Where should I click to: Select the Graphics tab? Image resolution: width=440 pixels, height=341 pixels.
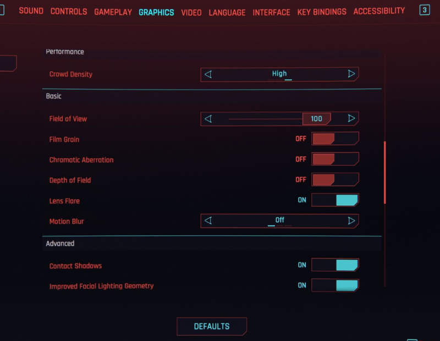[156, 12]
